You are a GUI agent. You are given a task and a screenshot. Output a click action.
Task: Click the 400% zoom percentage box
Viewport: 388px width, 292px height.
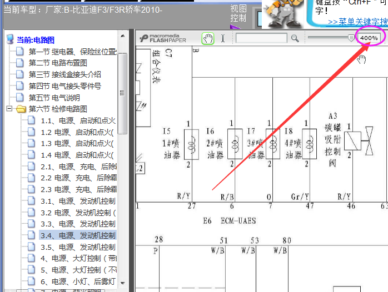tap(369, 38)
